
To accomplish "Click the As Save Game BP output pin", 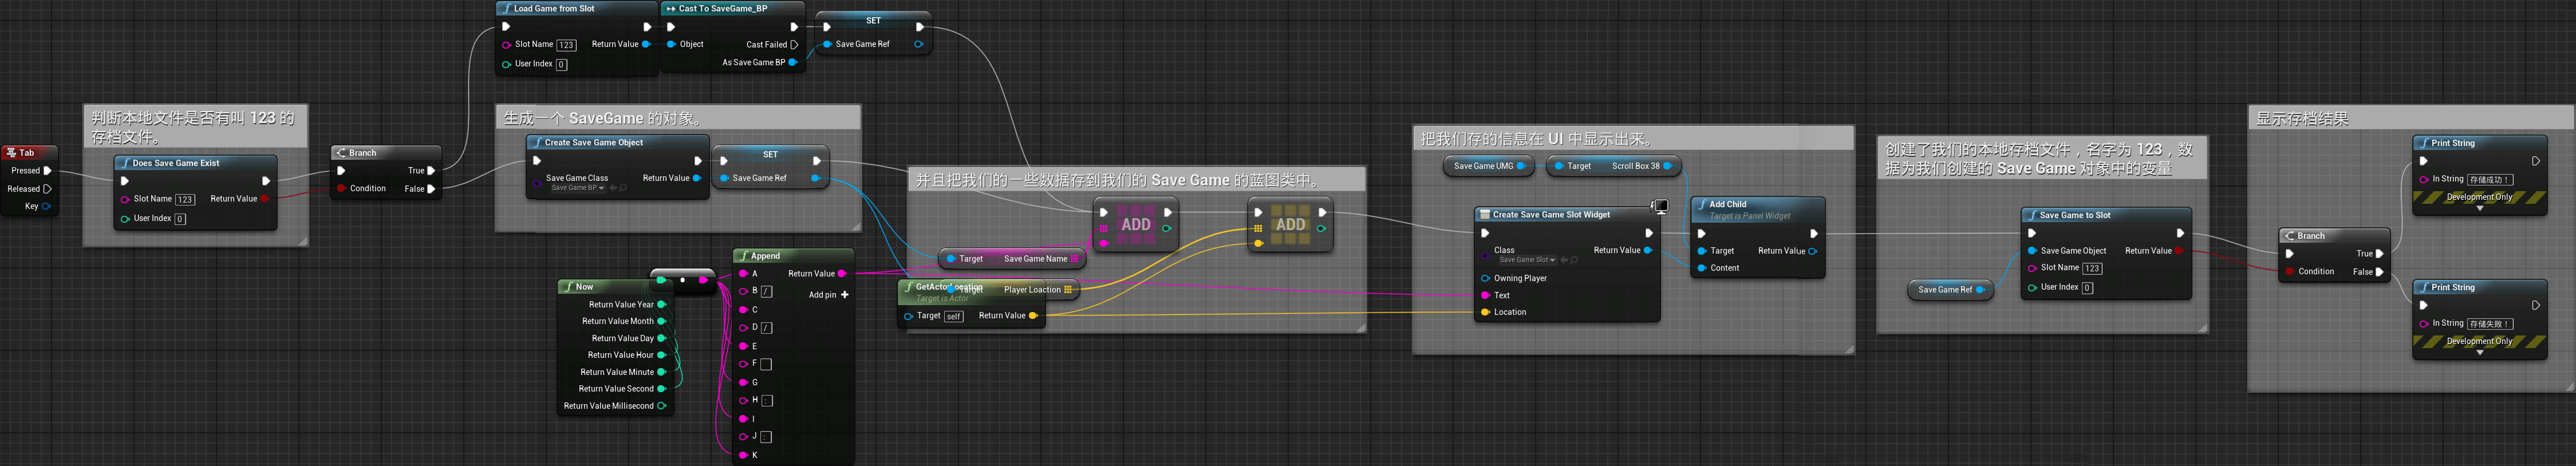I will (793, 62).
